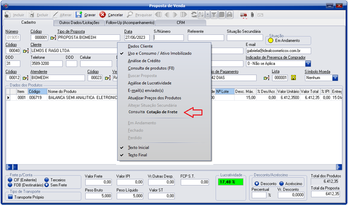The width and height of the screenshot is (348, 205).
Task: Click the red delivery truck icon
Action: click(x=243, y=15)
